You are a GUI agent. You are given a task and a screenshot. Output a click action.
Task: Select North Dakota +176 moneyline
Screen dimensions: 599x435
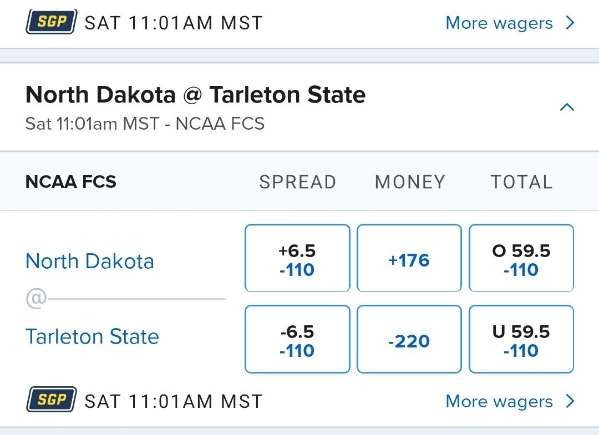409,258
